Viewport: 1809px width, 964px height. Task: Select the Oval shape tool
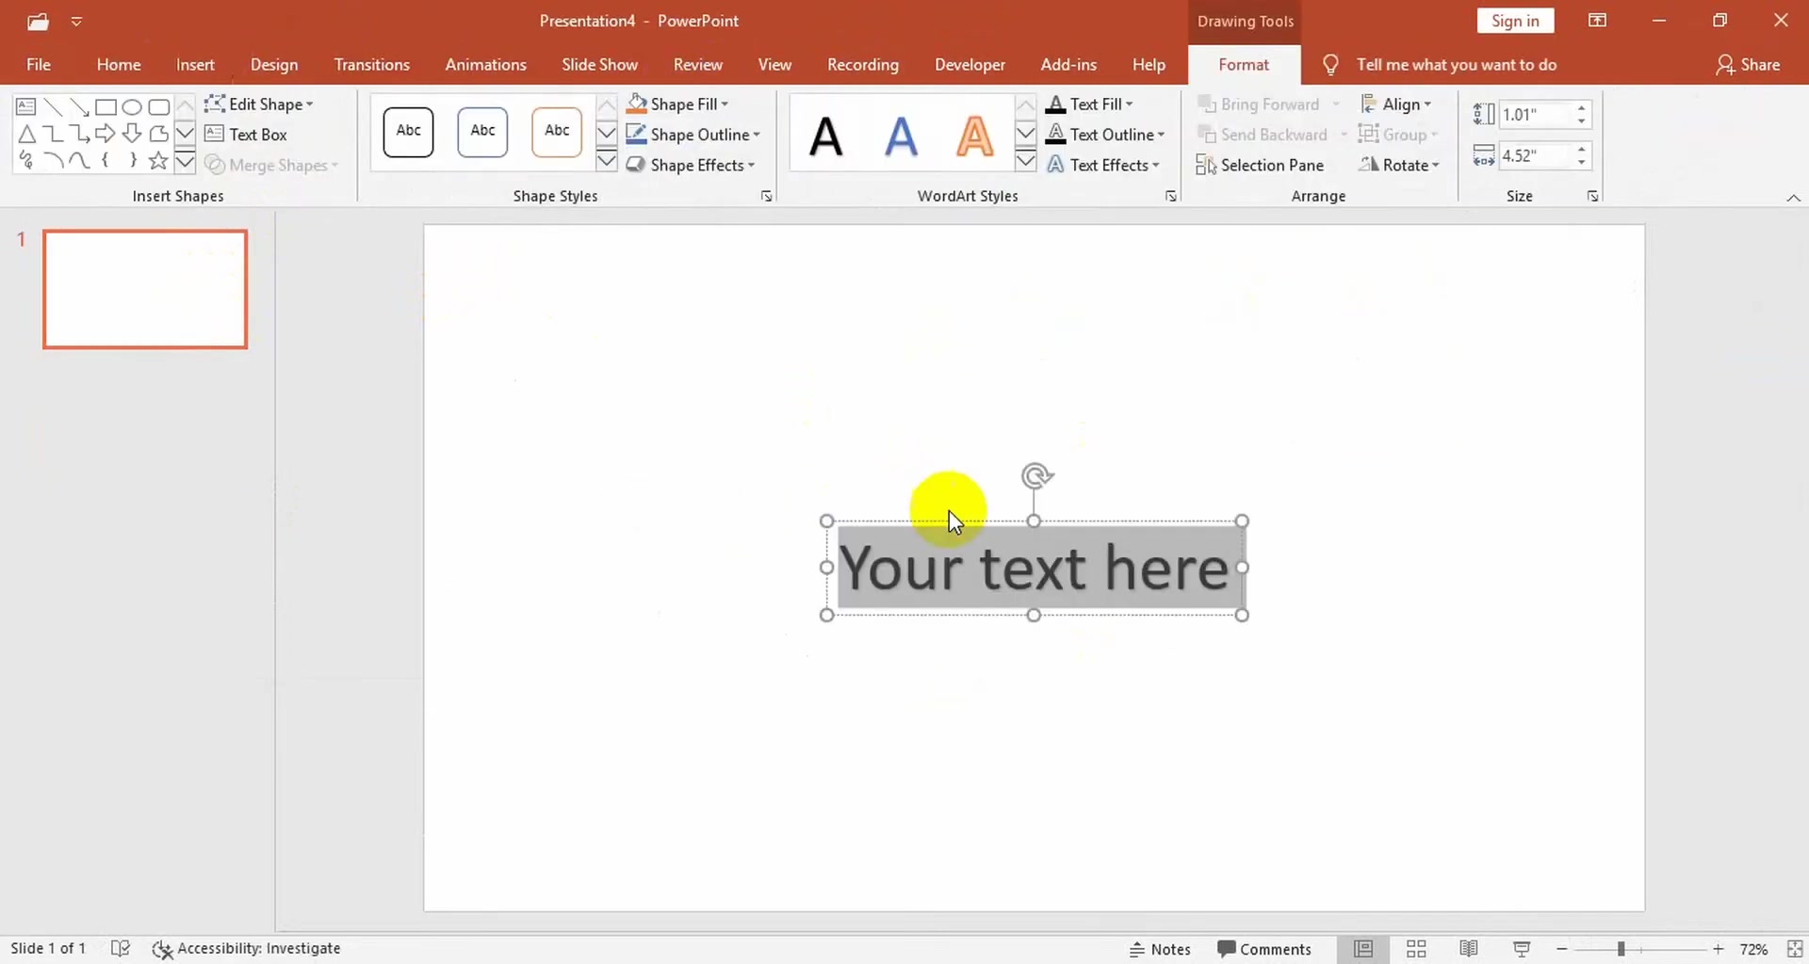click(x=132, y=106)
